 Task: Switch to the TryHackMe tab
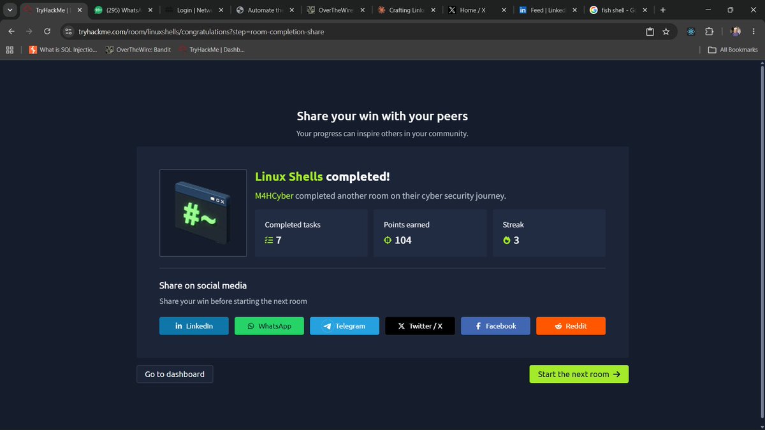click(52, 10)
